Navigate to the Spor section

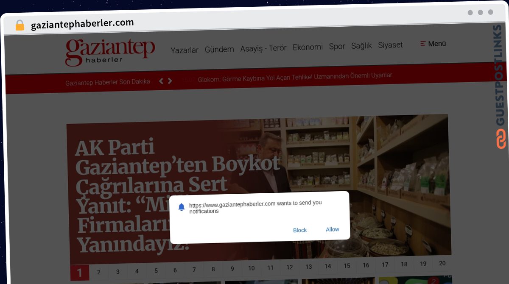coord(337,46)
